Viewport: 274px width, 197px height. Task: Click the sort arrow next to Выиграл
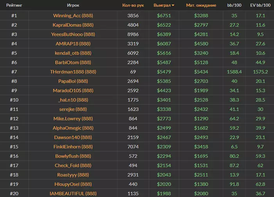tap(173, 5)
